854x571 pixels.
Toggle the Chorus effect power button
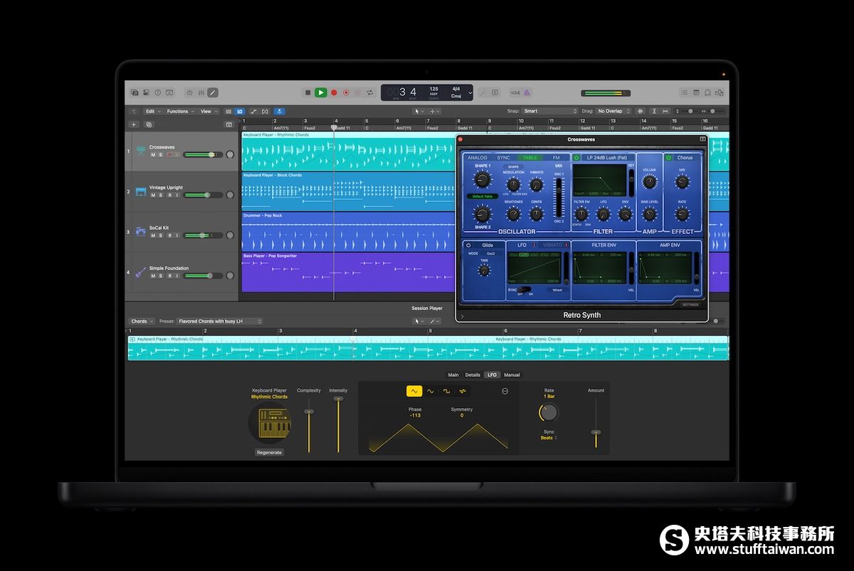[668, 158]
